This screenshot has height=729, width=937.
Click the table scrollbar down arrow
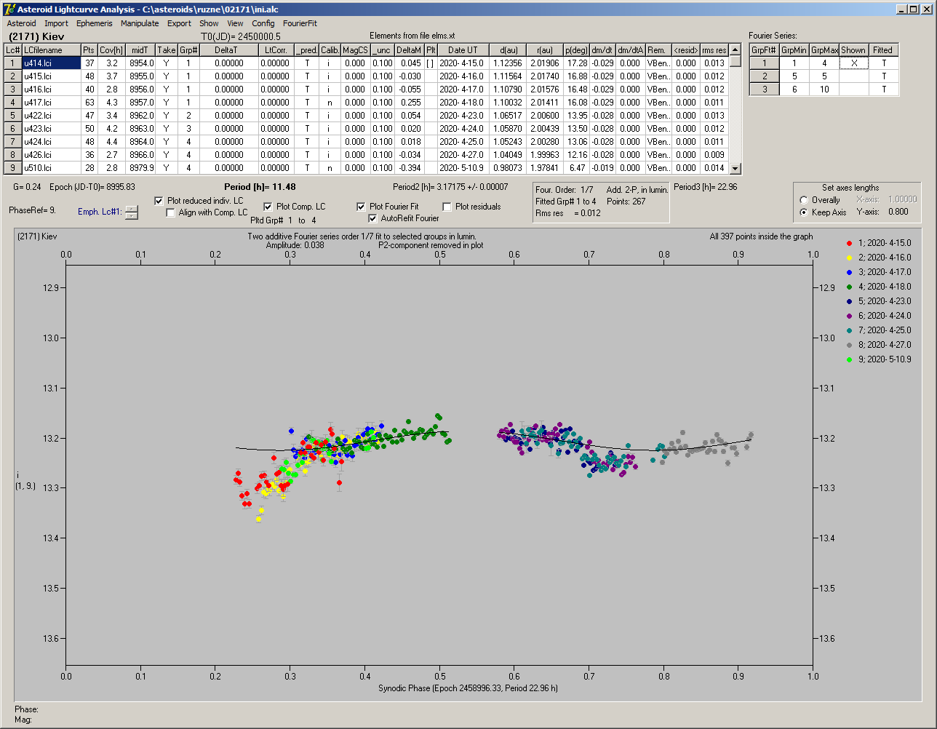click(x=735, y=168)
